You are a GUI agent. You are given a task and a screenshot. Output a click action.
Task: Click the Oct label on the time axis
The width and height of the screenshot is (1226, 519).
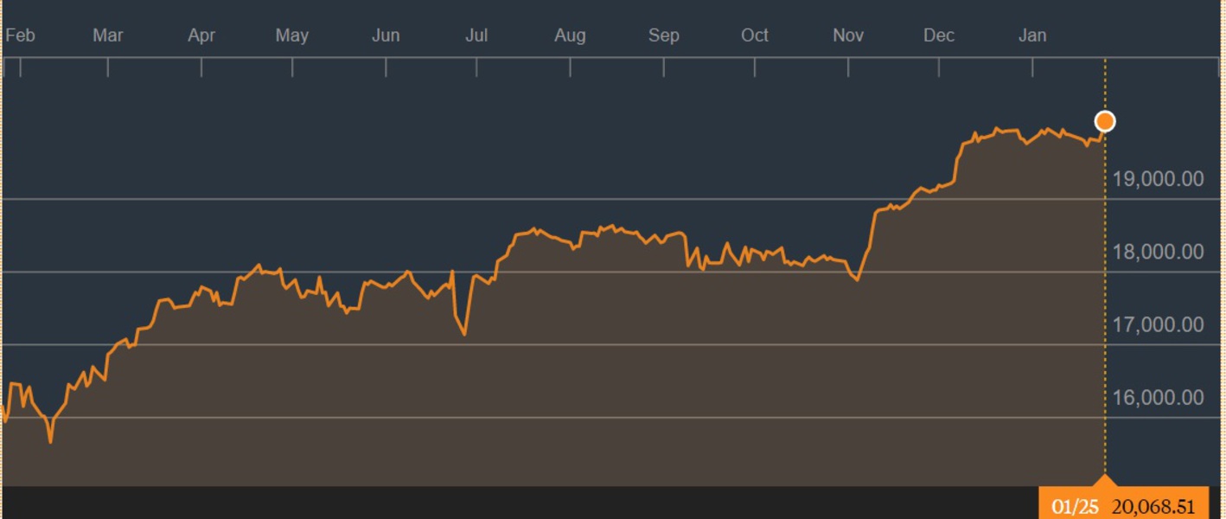pyautogui.click(x=755, y=35)
